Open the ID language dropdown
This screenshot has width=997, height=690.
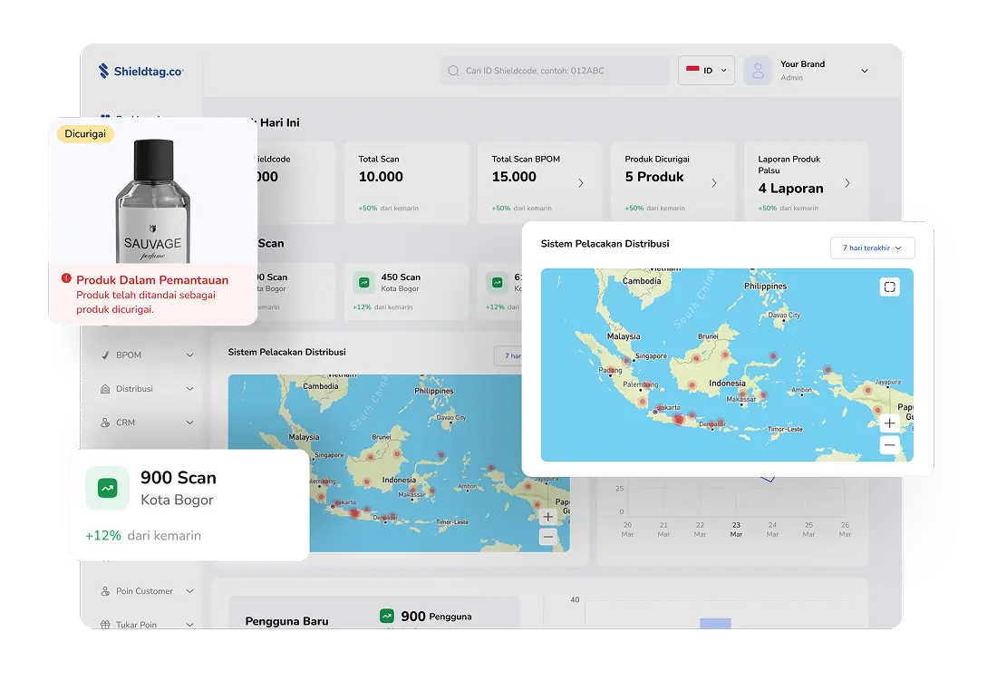[x=706, y=71]
